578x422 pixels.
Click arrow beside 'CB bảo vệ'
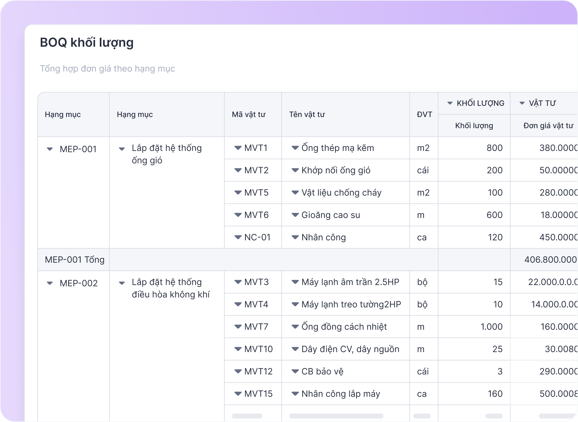coord(295,371)
